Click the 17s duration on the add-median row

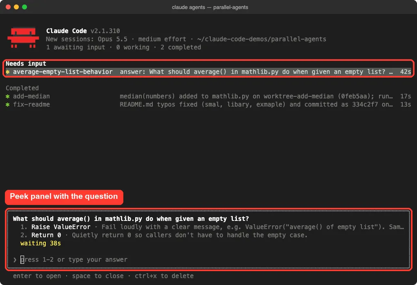pyautogui.click(x=406, y=96)
